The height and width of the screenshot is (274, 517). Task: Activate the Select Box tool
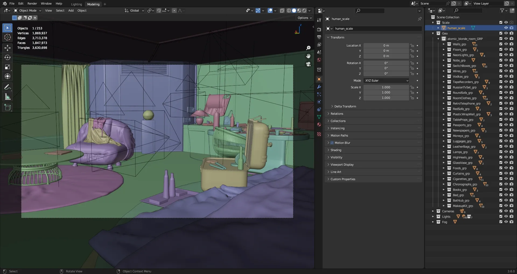pyautogui.click(x=8, y=28)
